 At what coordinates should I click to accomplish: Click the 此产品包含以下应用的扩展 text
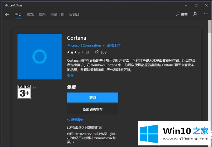pos(85,127)
